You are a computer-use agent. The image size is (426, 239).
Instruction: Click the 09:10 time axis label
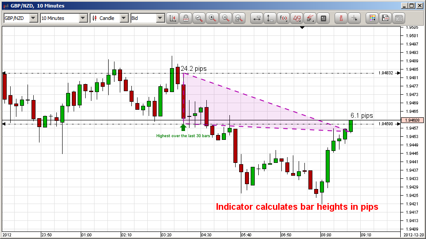click(x=366, y=235)
